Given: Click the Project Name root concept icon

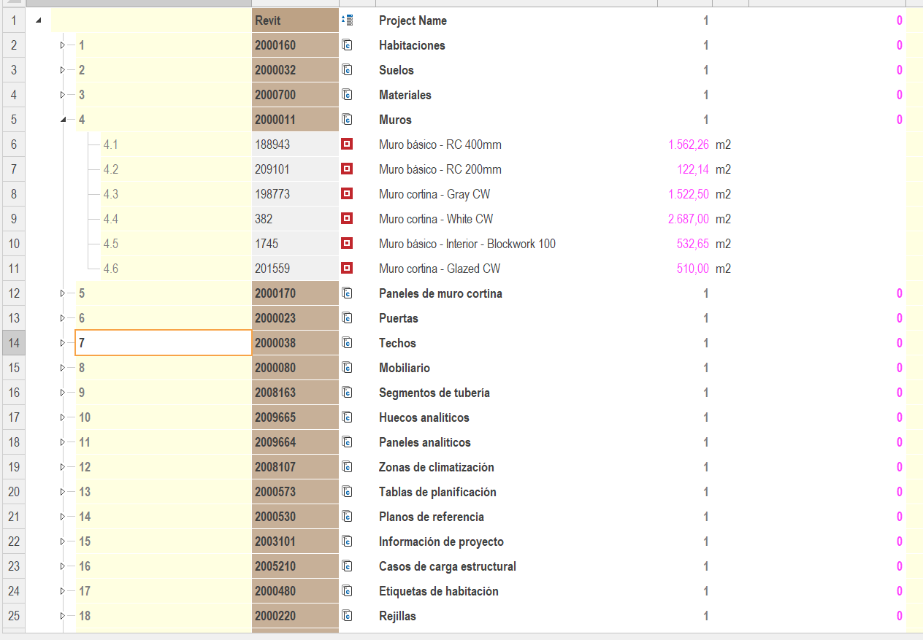Looking at the screenshot, I should pyautogui.click(x=347, y=20).
